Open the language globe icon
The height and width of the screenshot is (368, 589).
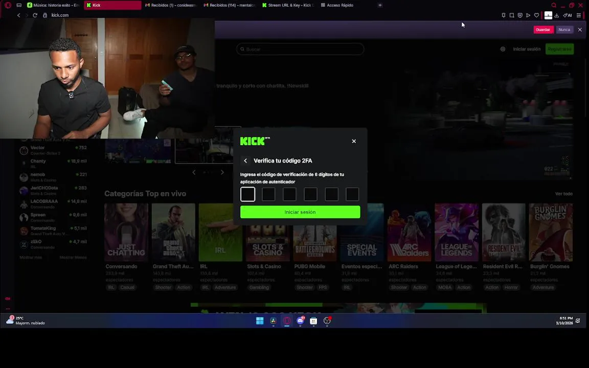[x=503, y=49]
